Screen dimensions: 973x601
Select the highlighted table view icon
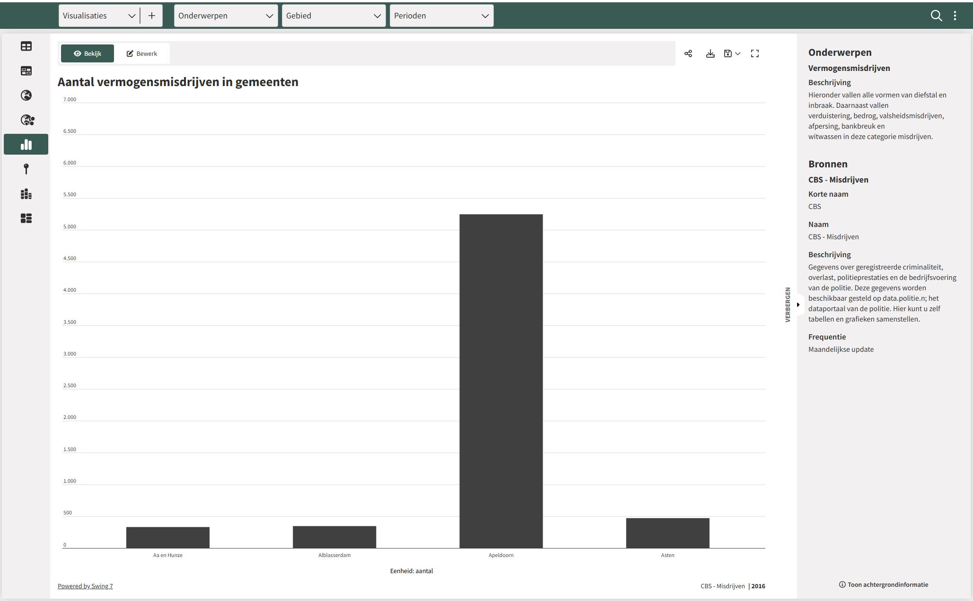(x=26, y=71)
